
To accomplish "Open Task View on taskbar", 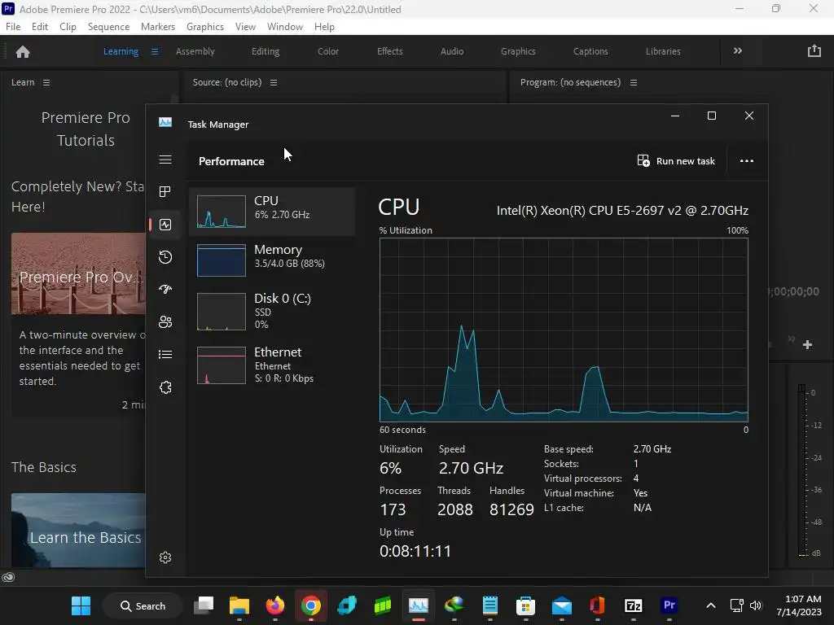I will click(203, 605).
